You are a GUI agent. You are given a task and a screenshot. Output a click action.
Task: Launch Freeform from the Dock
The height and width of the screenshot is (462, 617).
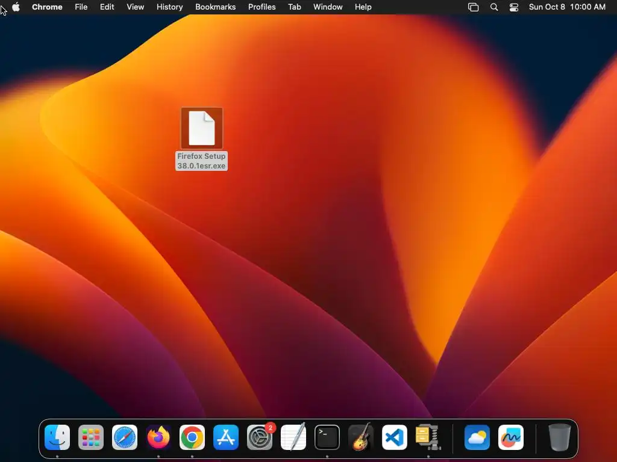tap(511, 437)
